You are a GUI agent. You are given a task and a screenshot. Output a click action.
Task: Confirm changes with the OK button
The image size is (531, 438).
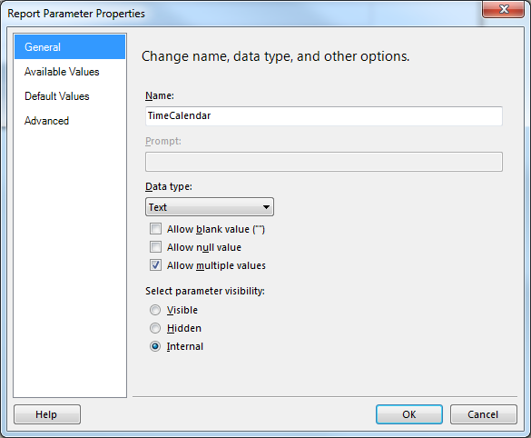tap(409, 414)
